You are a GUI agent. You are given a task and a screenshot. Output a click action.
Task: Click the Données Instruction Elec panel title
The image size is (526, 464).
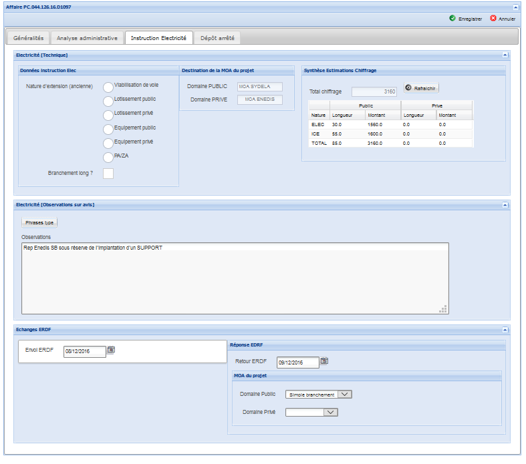[48, 70]
